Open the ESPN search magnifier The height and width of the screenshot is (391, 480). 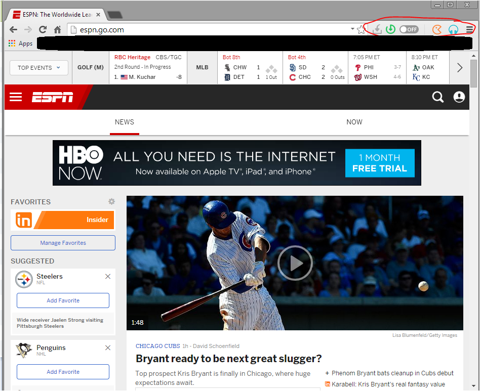click(x=438, y=97)
